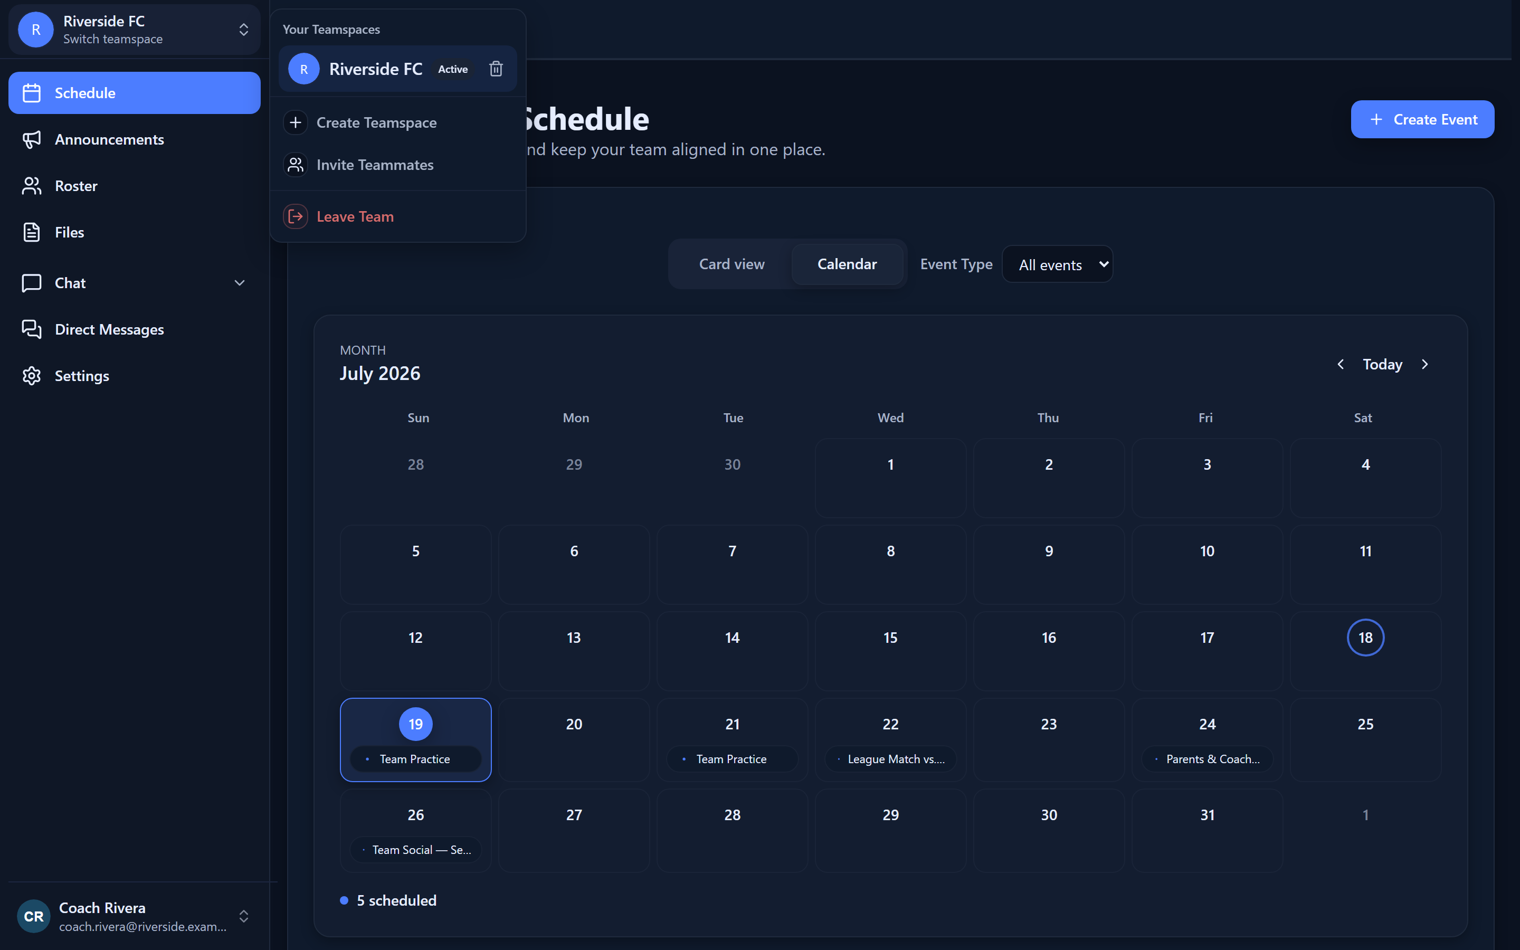Go to previous month with left arrow
The width and height of the screenshot is (1520, 950).
click(1341, 364)
